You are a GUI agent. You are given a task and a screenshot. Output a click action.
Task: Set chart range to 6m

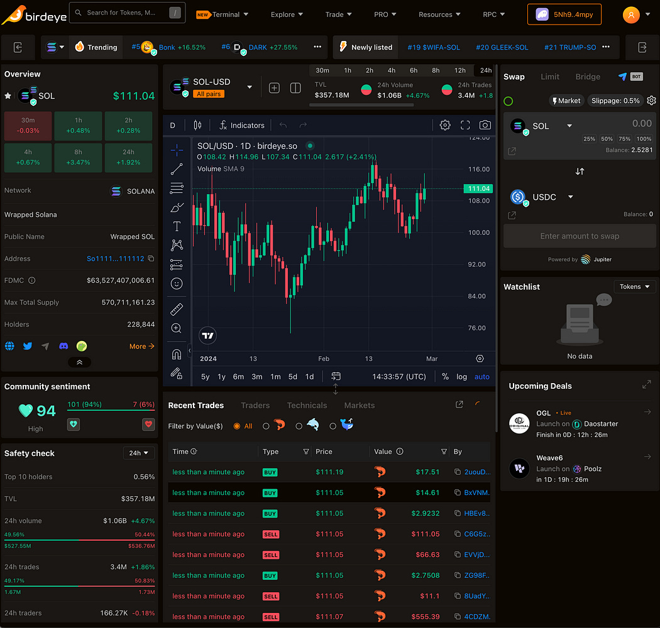coord(238,376)
